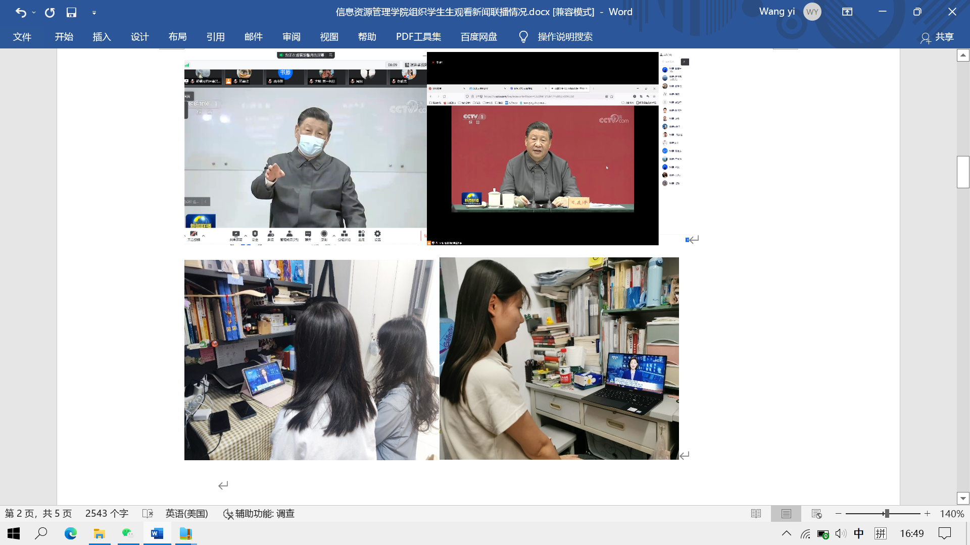The height and width of the screenshot is (545, 970).
Task: Click 共享 button in top-right ribbon area
Action: pos(943,37)
